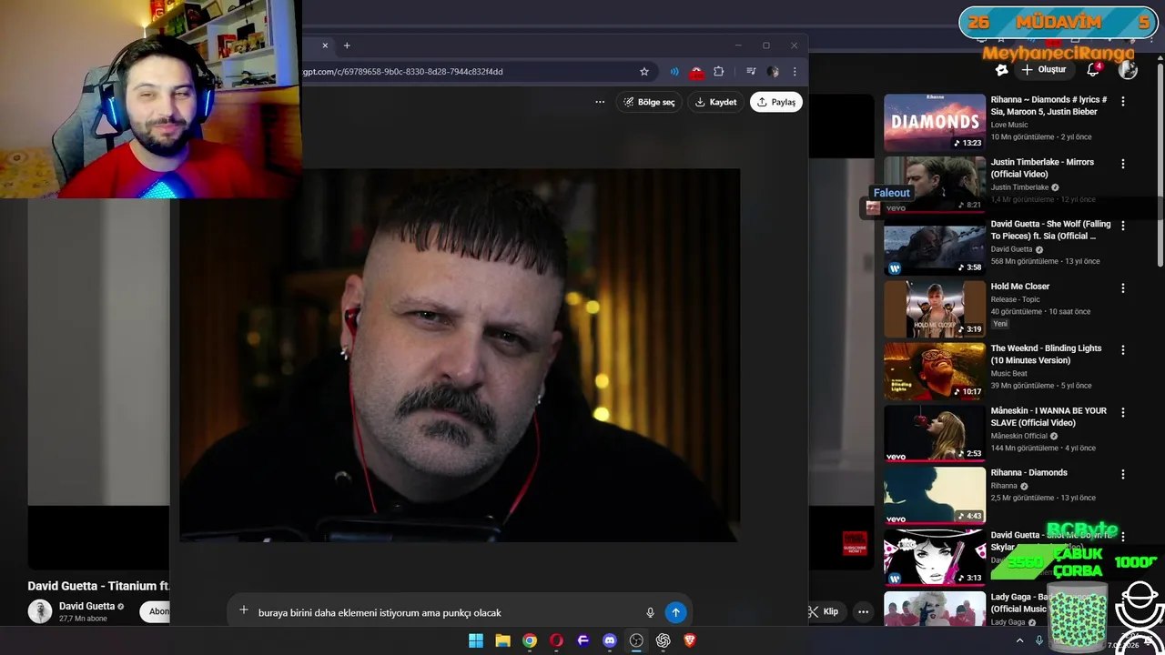Open YouTube notifications bell
The image size is (1165, 655).
[x=1094, y=70]
